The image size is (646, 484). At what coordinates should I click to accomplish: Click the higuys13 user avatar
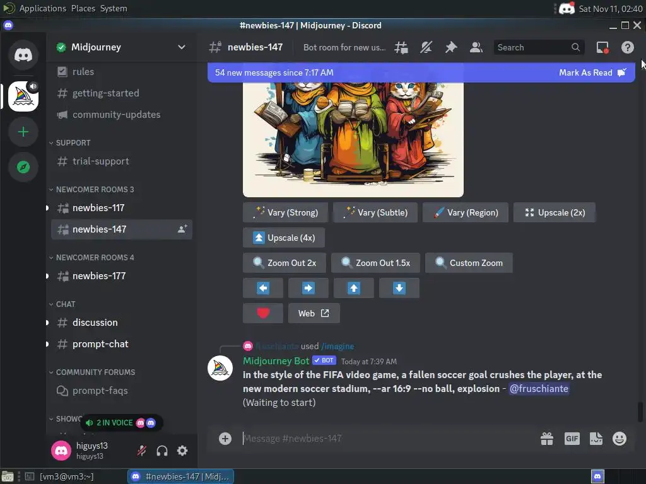coord(61,451)
